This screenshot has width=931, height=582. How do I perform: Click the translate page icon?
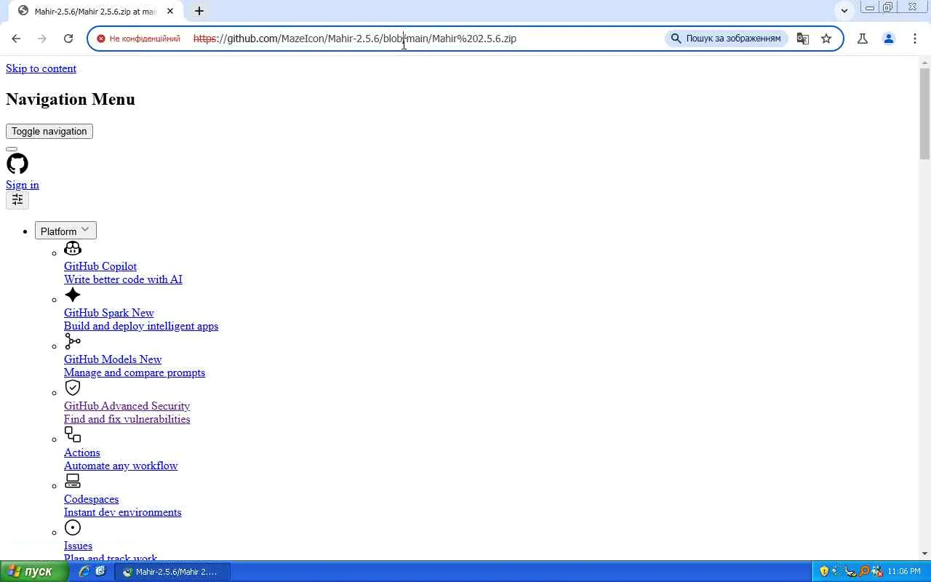(803, 39)
